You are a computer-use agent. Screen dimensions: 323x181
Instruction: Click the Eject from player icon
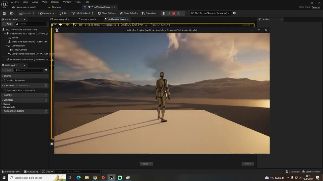click(x=178, y=13)
